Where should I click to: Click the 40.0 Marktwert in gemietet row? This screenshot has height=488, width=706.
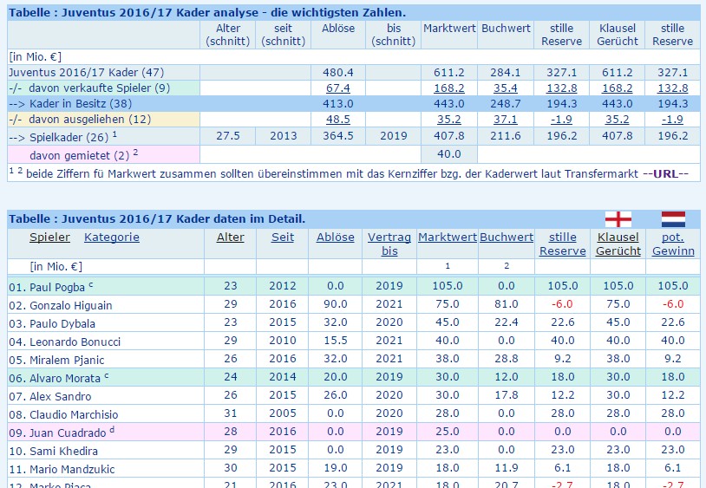pyautogui.click(x=449, y=154)
